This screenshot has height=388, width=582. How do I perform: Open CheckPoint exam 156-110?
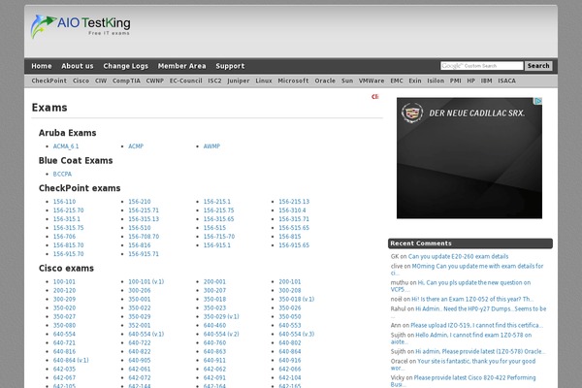coord(64,202)
